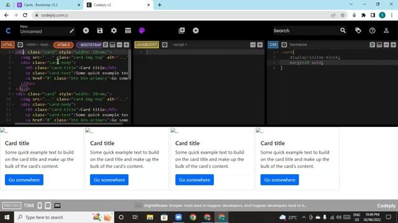Toggle the PREVIEW button in bottom bar
Image resolution: width=398 pixels, height=223 pixels.
click(x=11, y=206)
